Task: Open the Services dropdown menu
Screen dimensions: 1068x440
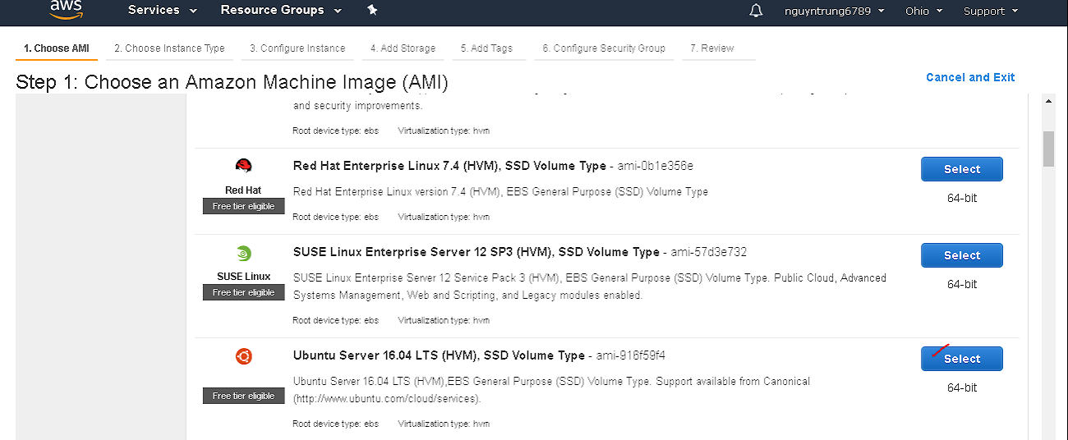Action: point(162,11)
